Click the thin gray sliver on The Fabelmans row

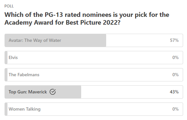(6, 75)
